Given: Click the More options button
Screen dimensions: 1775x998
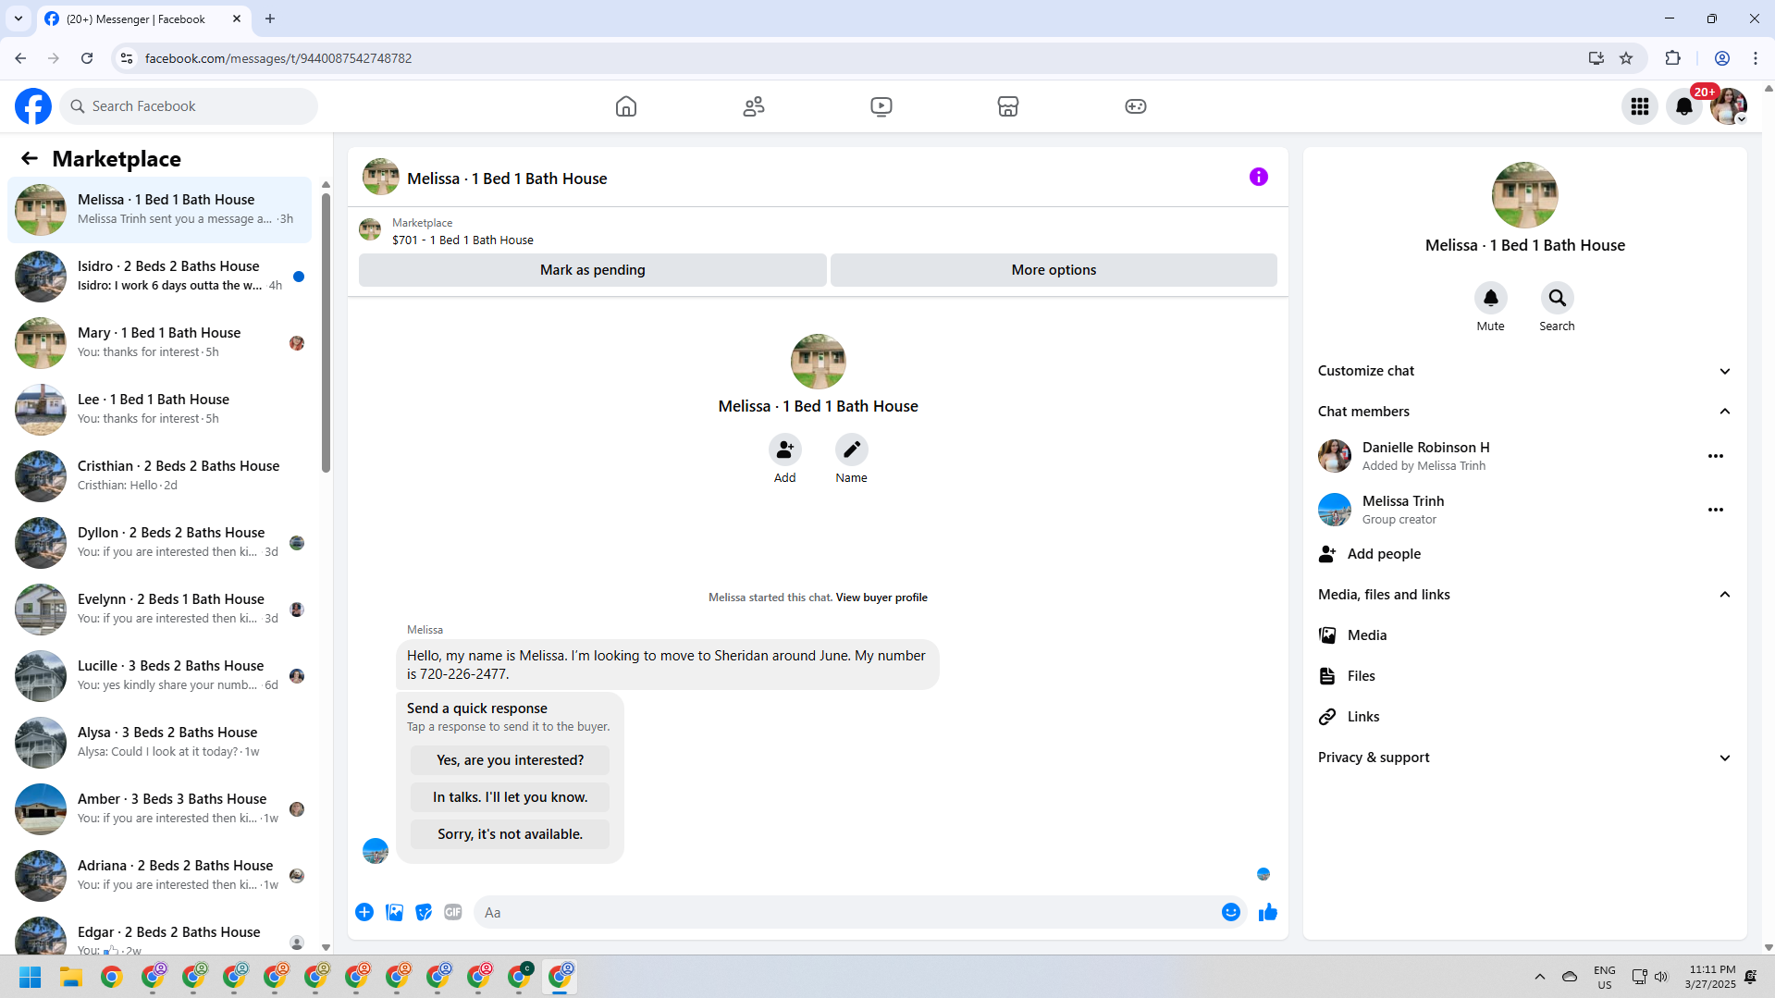Looking at the screenshot, I should click(x=1054, y=270).
